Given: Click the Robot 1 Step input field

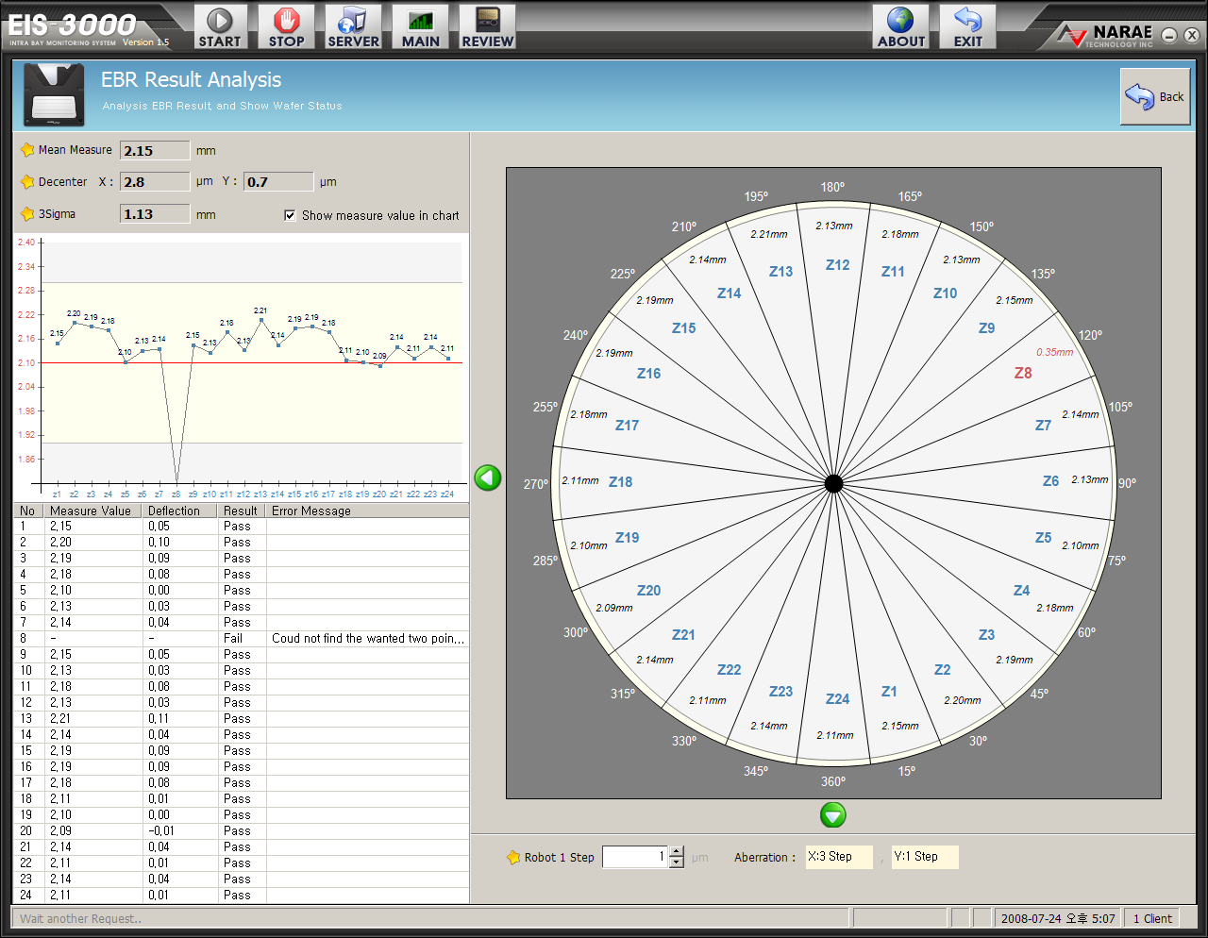Looking at the screenshot, I should click(x=635, y=857).
